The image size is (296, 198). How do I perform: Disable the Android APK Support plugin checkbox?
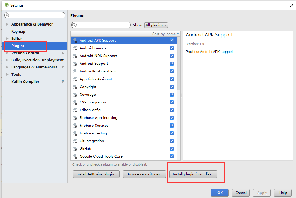172,40
